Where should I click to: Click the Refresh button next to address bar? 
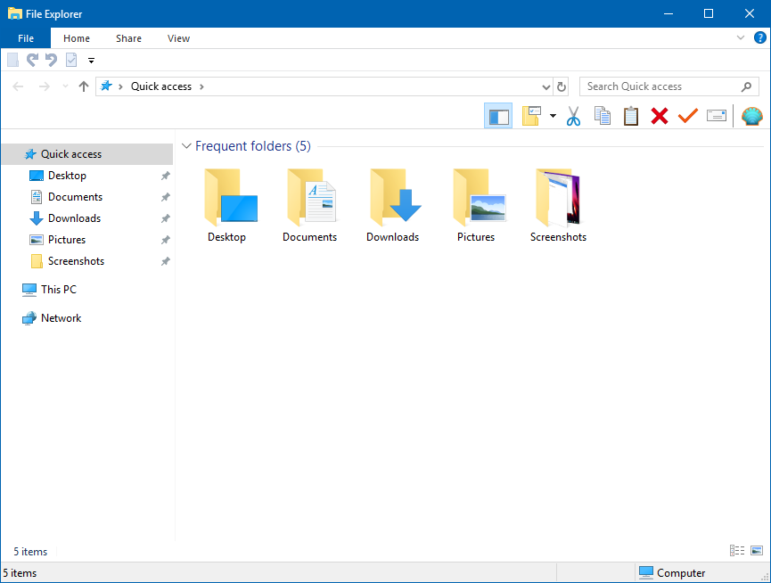click(x=562, y=86)
